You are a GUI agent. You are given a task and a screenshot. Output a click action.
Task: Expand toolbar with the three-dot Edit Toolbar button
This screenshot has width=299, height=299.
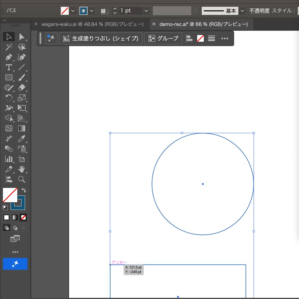[x=15, y=252]
